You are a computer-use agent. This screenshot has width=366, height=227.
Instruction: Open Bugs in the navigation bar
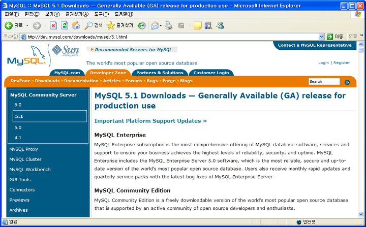tap(152, 81)
